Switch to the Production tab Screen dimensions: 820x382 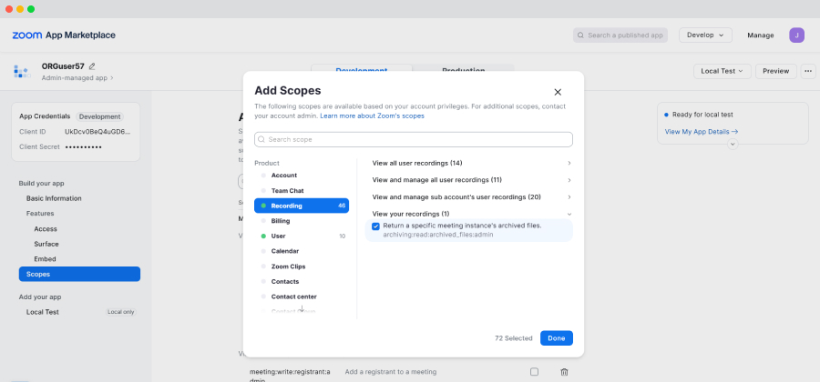464,70
